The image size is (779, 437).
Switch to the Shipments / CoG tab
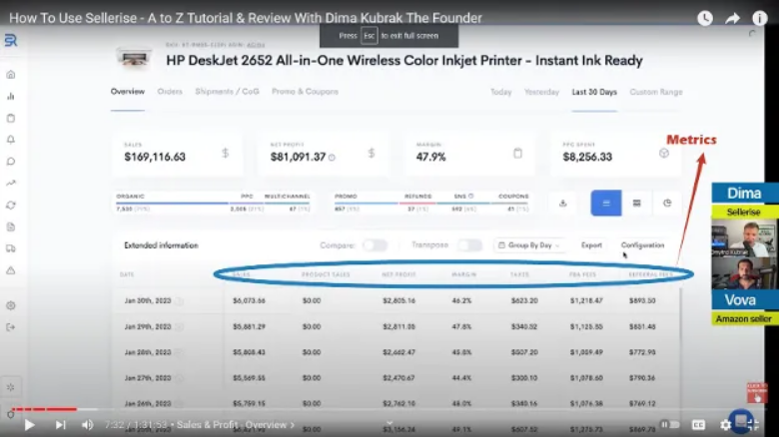[227, 92]
